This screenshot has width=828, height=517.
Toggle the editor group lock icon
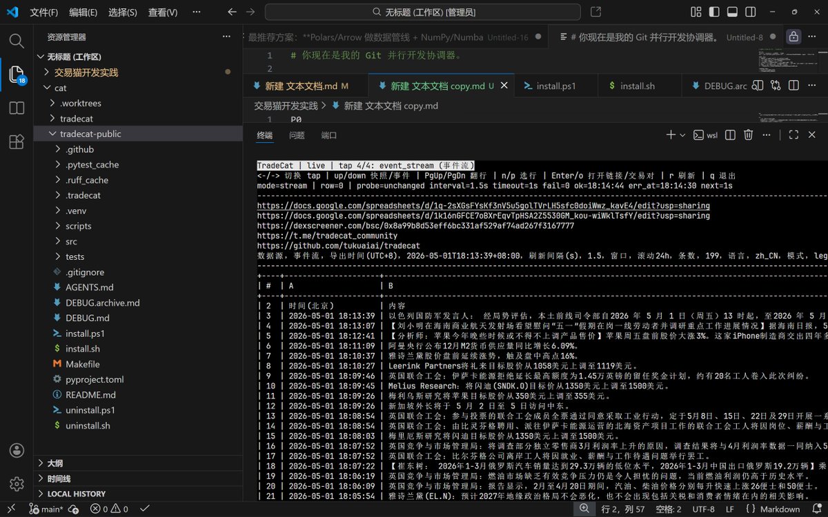click(794, 37)
